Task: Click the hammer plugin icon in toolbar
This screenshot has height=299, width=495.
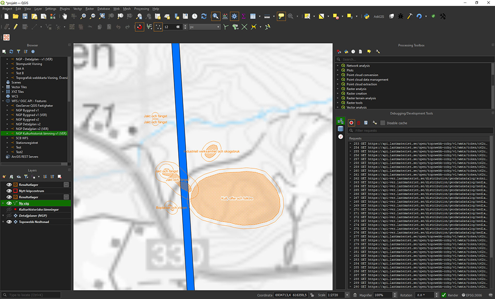Action: 410,16
